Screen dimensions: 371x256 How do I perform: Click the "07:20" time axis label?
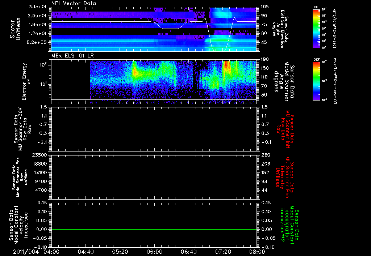pos(223,252)
